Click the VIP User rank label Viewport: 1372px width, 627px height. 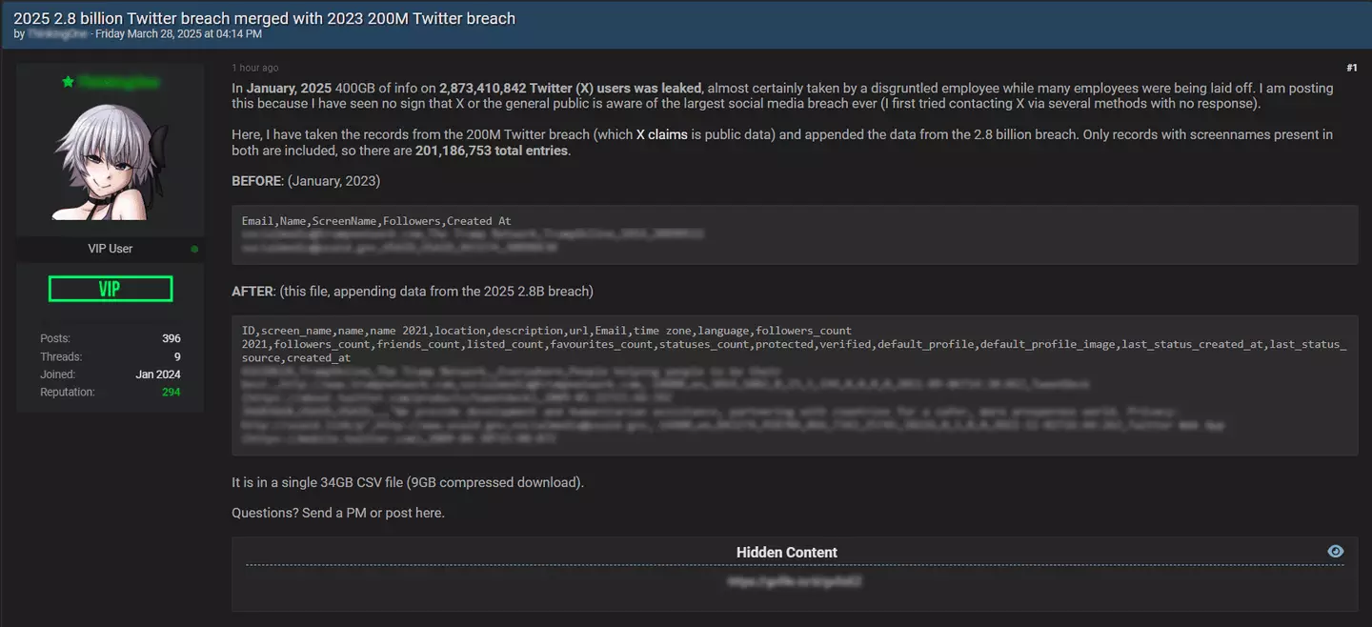(x=111, y=249)
